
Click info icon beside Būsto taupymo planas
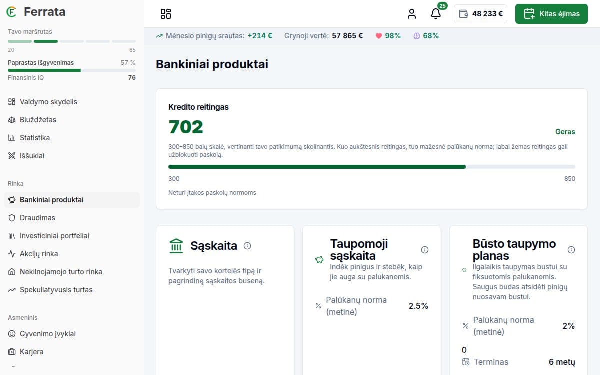(571, 250)
